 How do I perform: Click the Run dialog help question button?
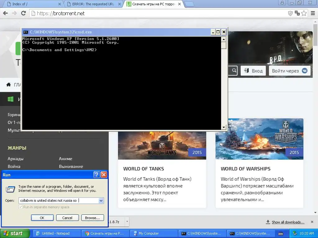[x=97, y=175]
